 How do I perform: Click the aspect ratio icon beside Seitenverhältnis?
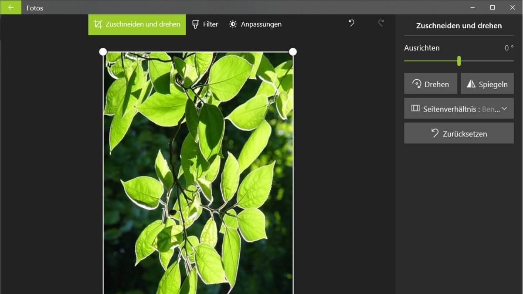click(x=415, y=108)
